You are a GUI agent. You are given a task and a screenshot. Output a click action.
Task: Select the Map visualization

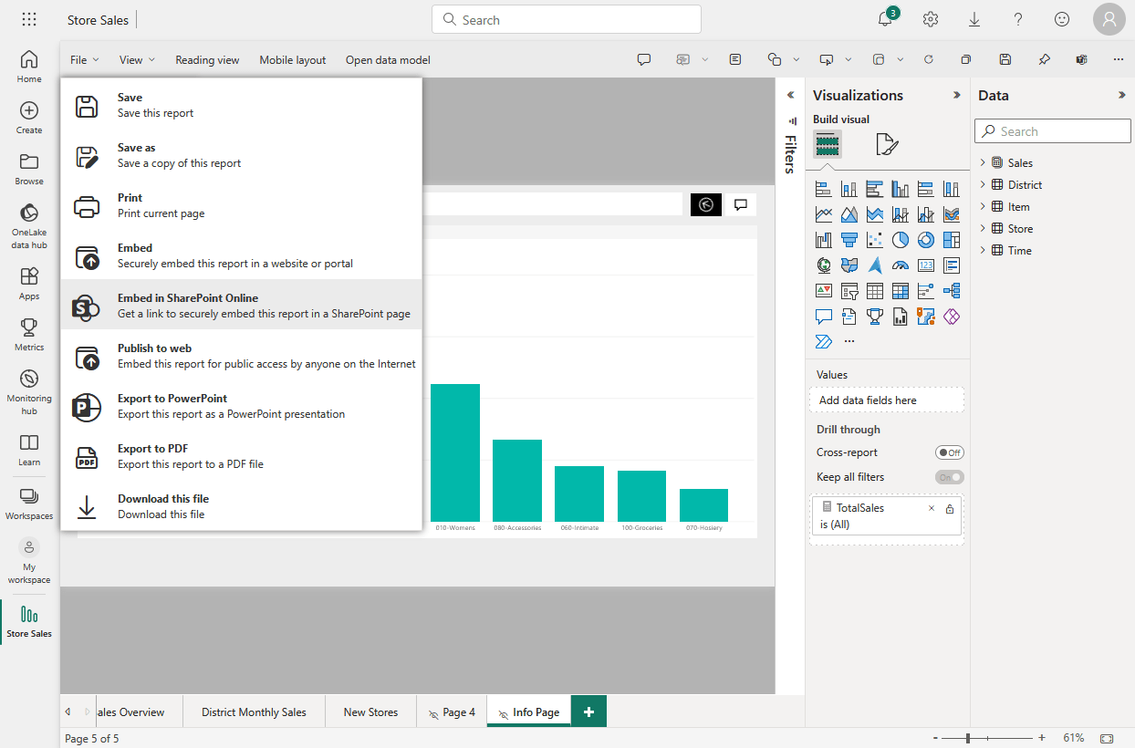point(823,265)
